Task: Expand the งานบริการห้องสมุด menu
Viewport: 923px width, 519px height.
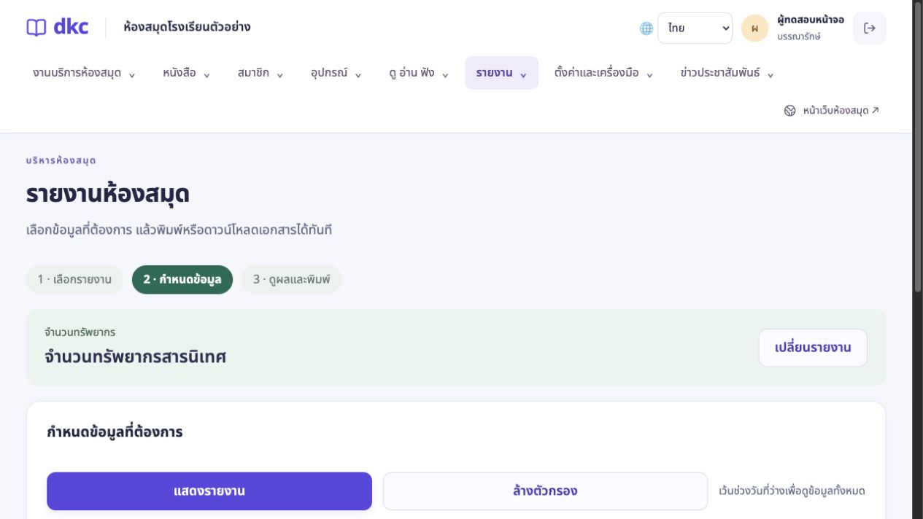Action: click(84, 73)
